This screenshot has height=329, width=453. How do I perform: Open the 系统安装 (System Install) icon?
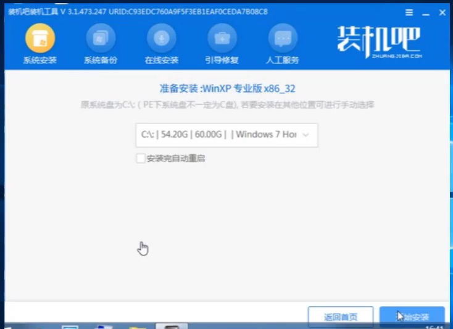pyautogui.click(x=39, y=39)
